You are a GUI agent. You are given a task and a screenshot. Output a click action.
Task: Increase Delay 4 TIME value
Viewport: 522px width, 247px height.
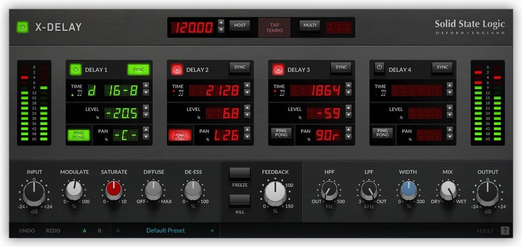450,85
